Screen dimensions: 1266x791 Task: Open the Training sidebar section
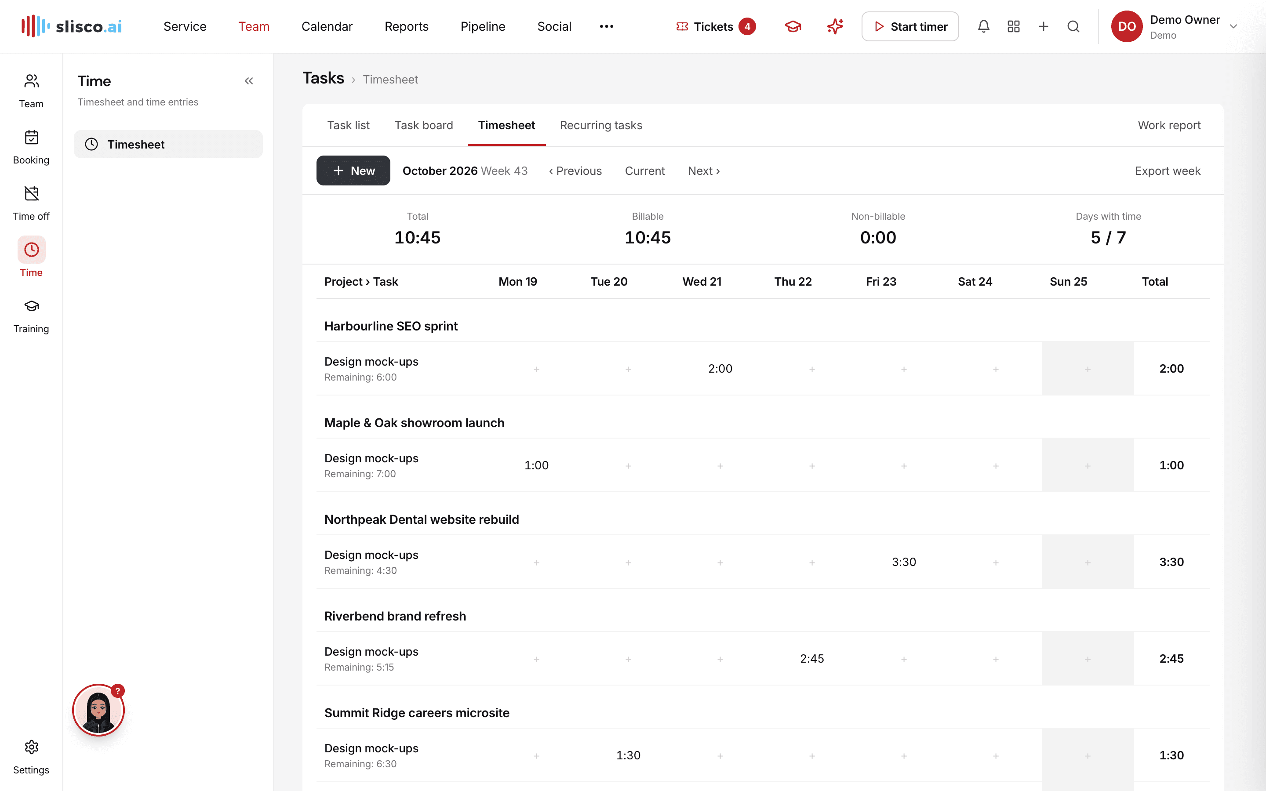[31, 316]
